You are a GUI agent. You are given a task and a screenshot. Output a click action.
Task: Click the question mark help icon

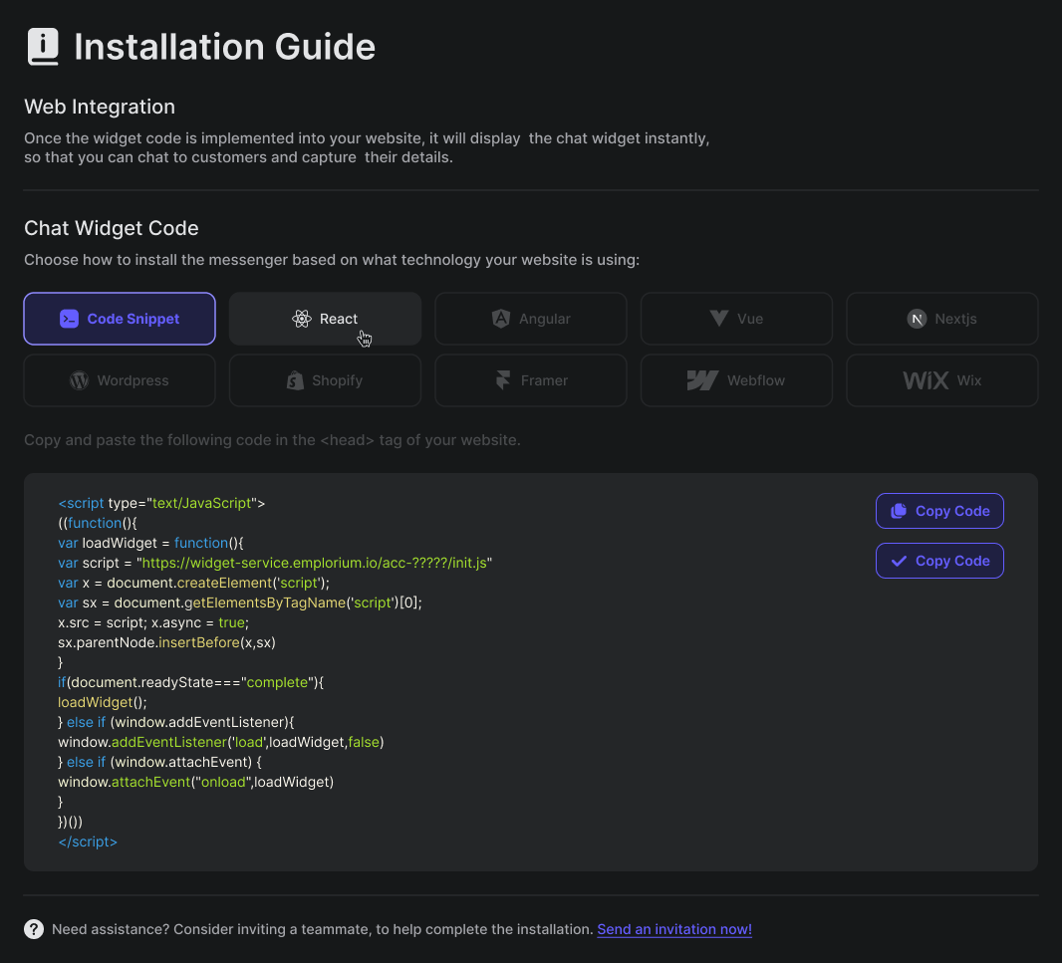click(34, 929)
